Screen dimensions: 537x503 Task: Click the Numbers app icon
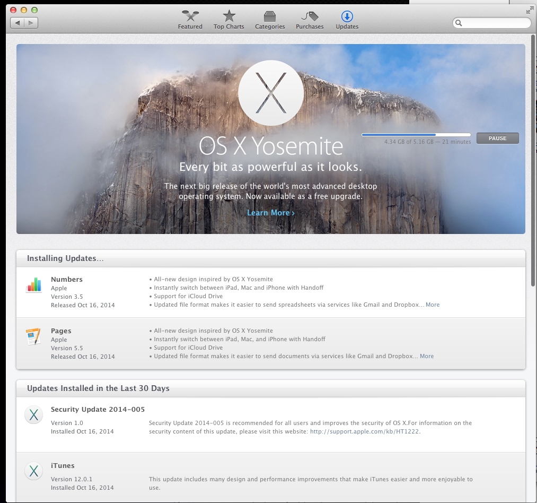click(33, 284)
